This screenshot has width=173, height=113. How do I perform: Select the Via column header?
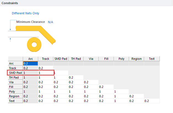[x=91, y=59]
